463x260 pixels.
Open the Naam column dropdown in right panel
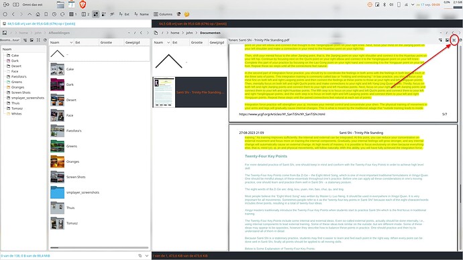click(168, 42)
